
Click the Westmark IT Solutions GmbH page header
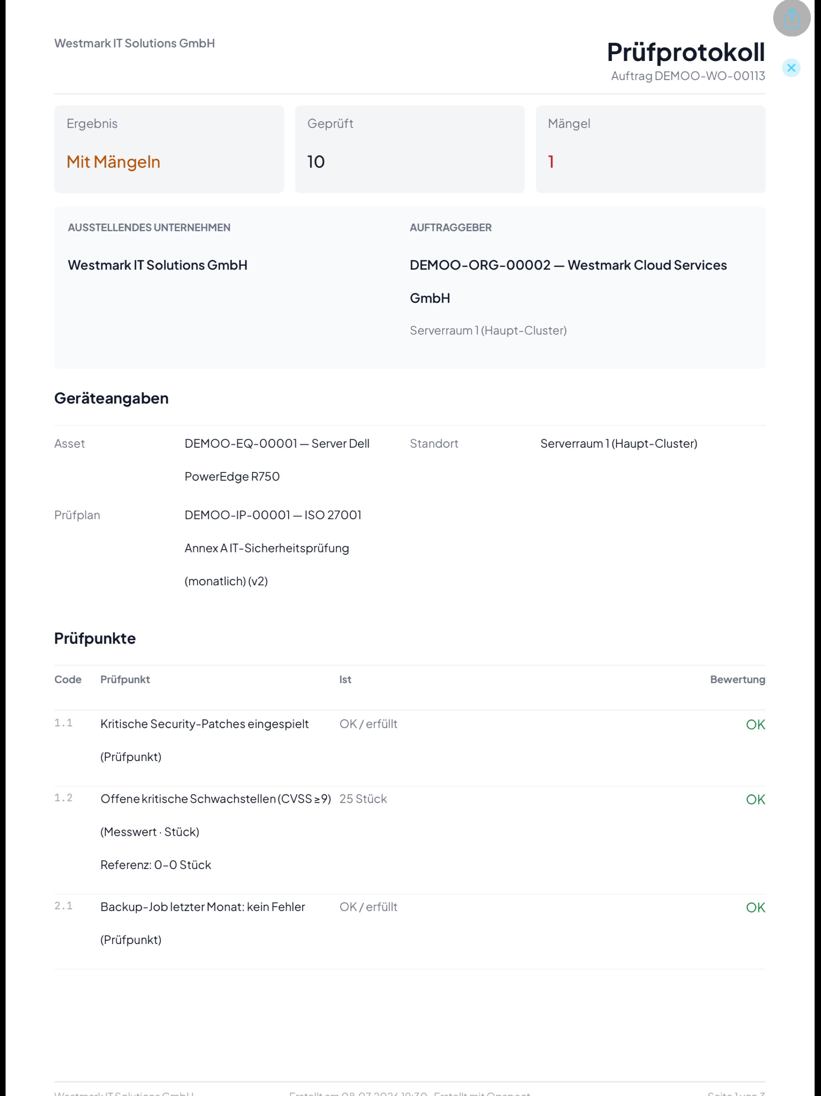coord(135,44)
